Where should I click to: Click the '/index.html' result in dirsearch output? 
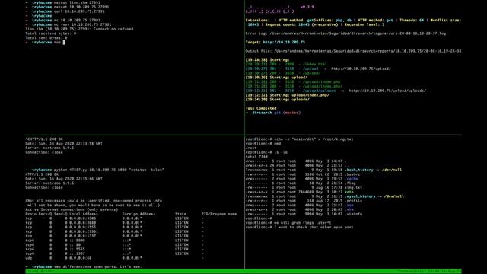(x=314, y=64)
